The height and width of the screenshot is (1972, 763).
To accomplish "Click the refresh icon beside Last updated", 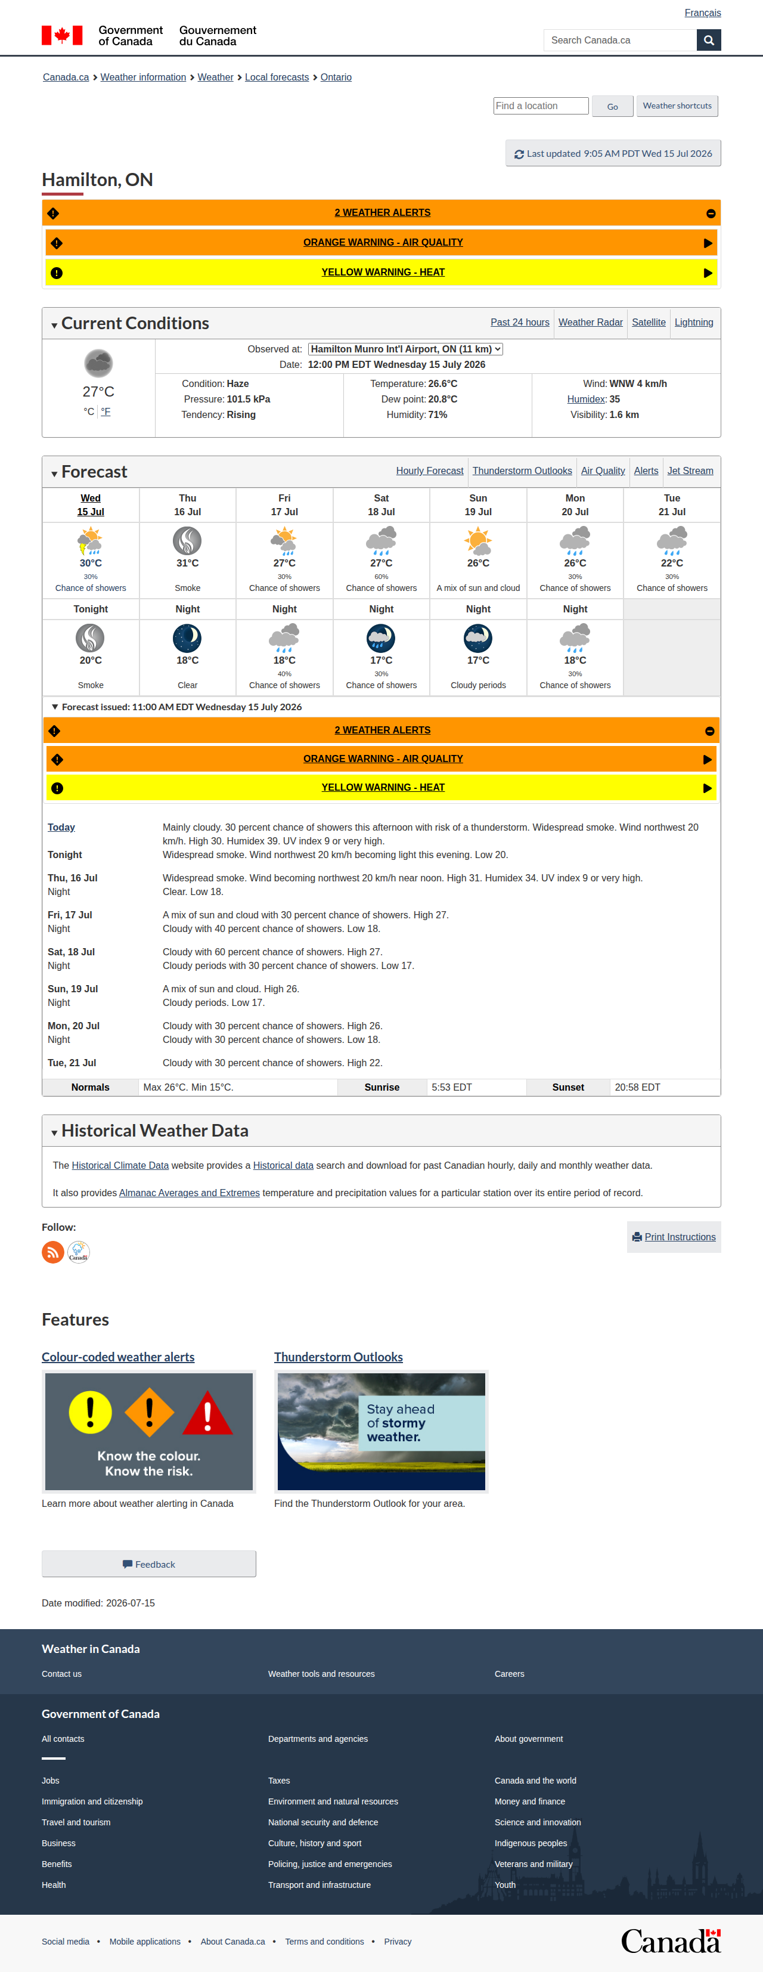I will pyautogui.click(x=519, y=154).
